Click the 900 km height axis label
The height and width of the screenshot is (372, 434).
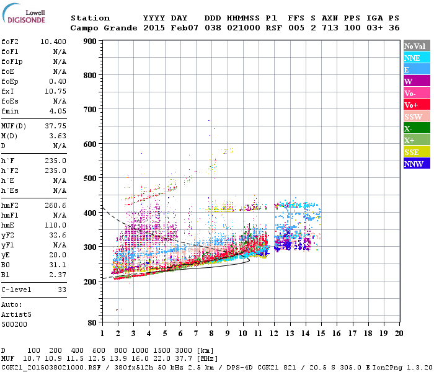click(90, 42)
